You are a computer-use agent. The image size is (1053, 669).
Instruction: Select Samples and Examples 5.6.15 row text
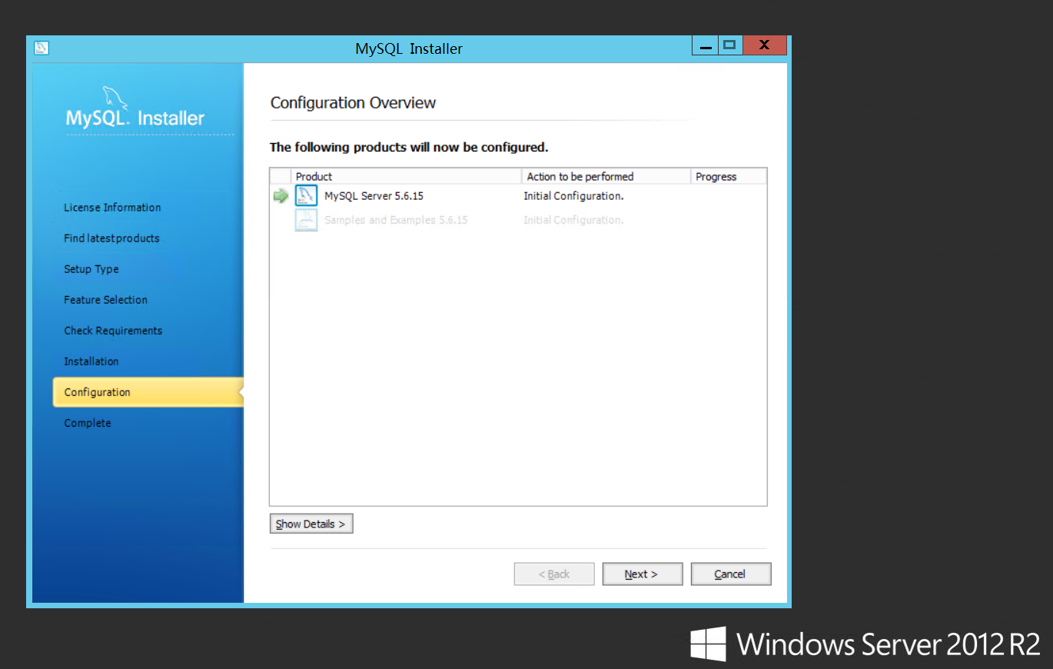(396, 220)
